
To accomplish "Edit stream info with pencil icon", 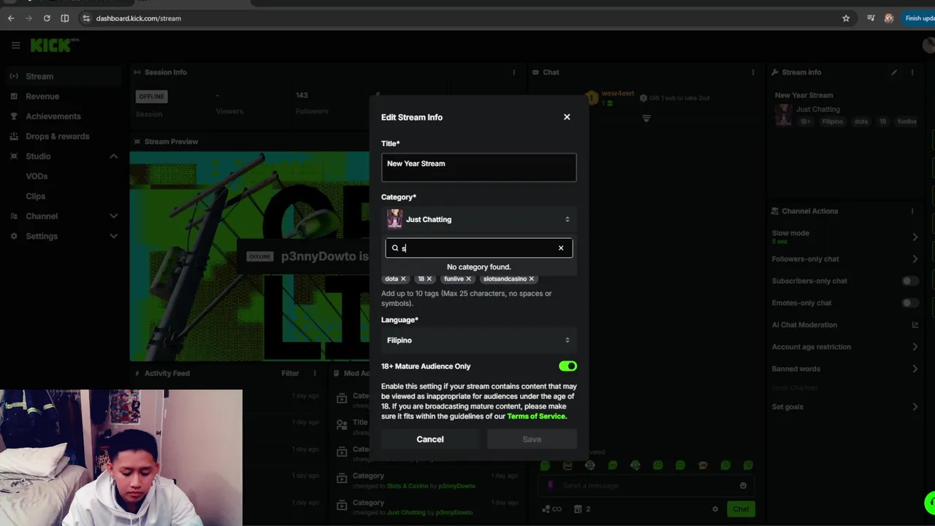I will (x=894, y=72).
